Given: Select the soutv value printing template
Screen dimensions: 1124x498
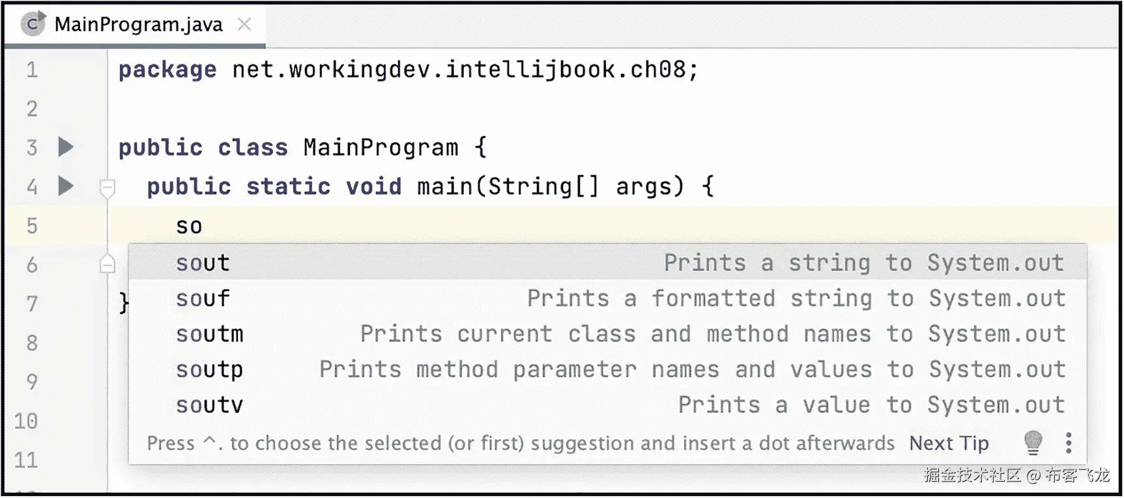Looking at the screenshot, I should coord(209,405).
